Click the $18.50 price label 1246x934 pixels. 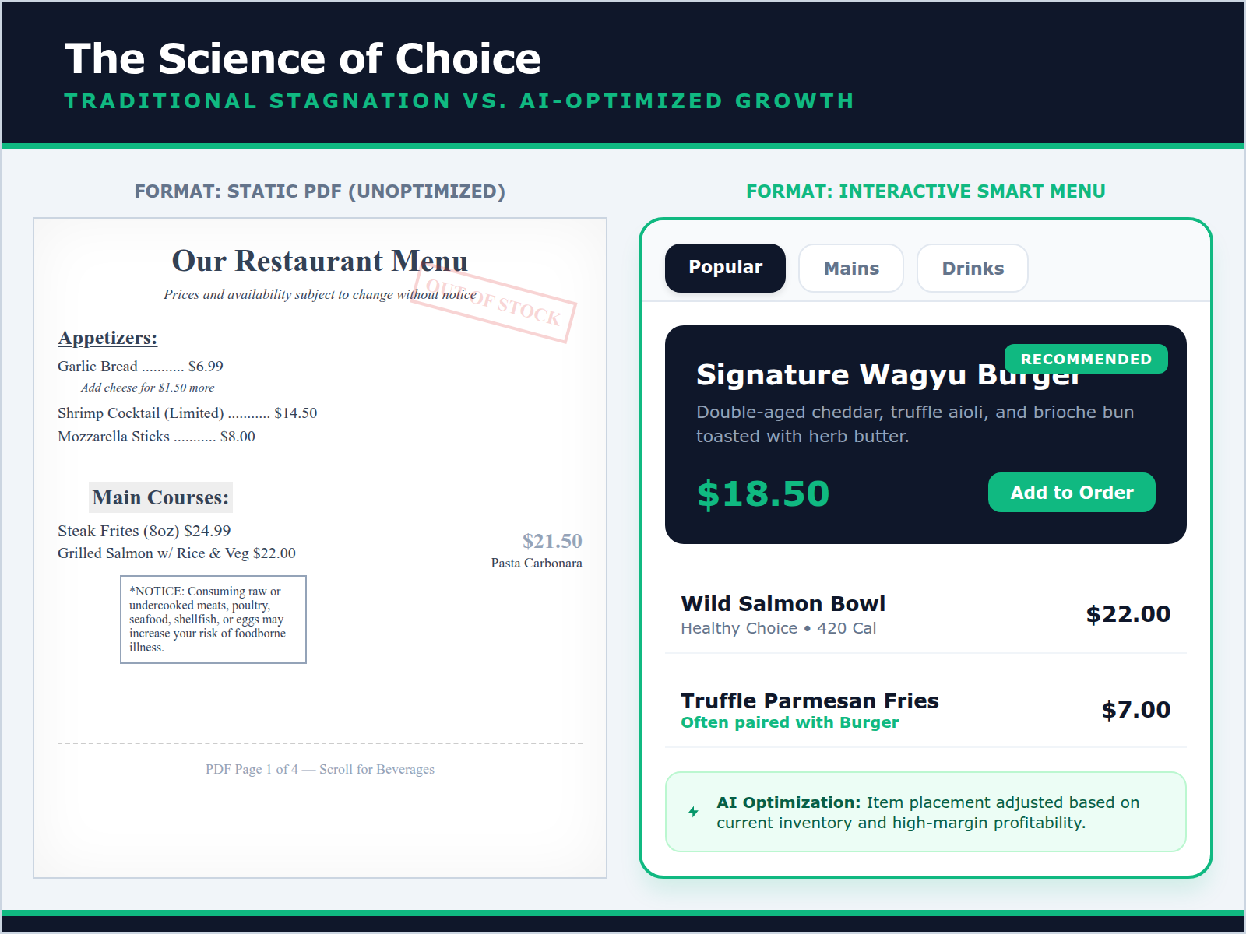coord(762,493)
